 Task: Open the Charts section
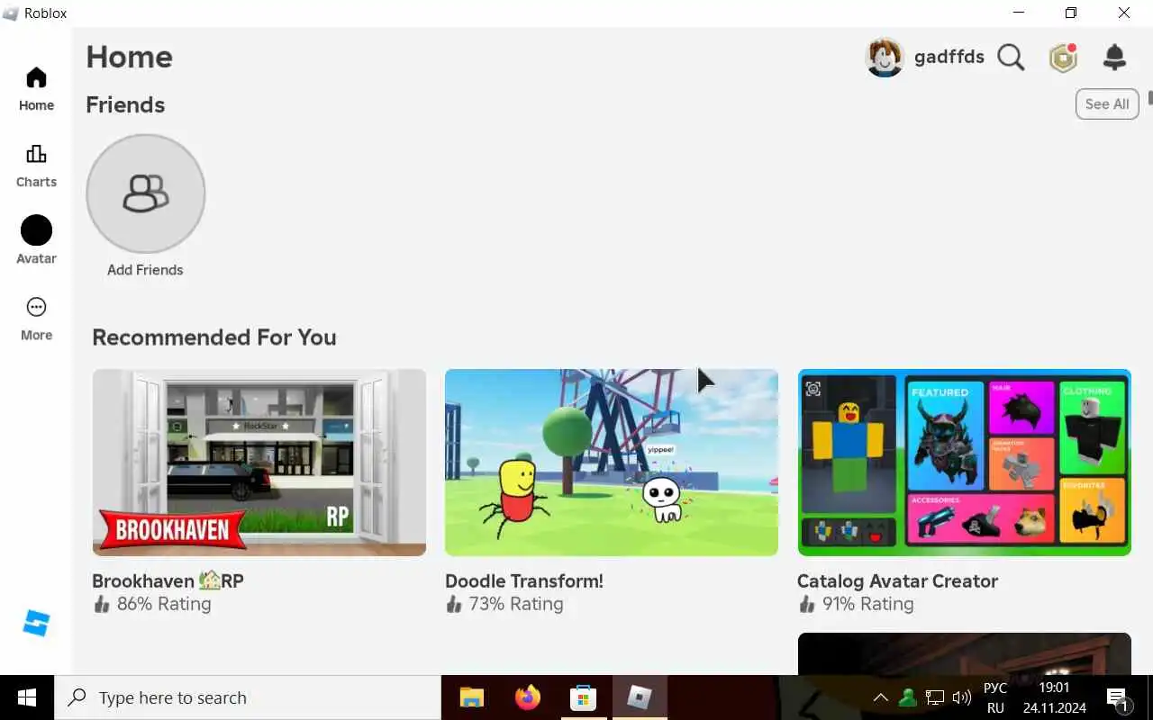tap(36, 166)
